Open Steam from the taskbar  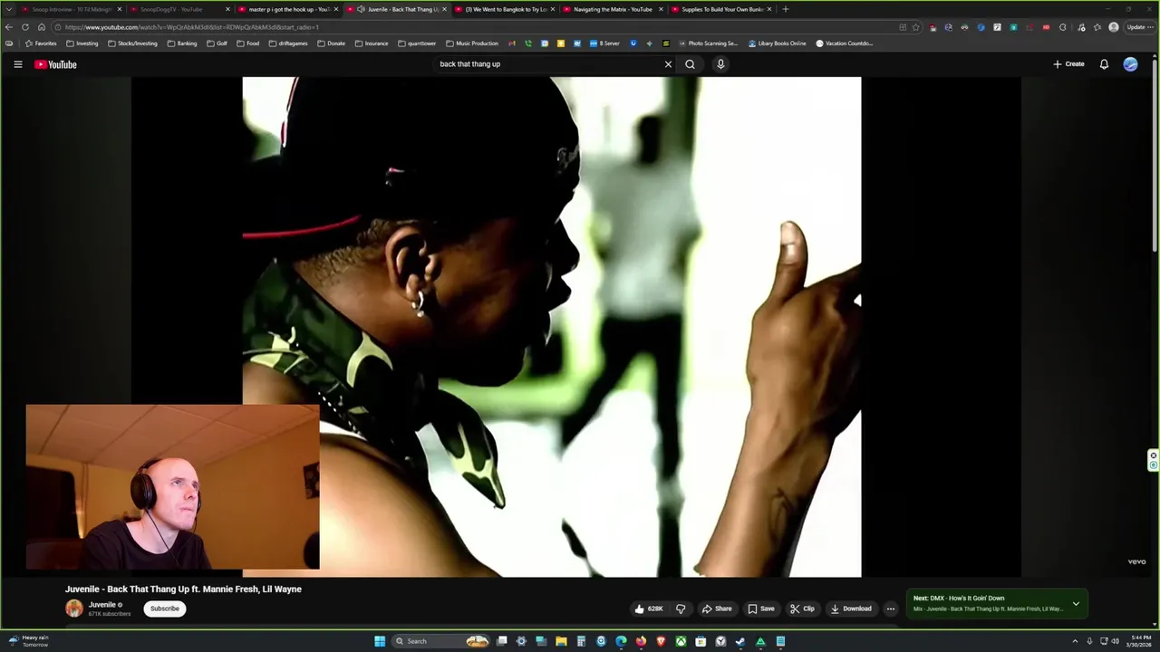point(740,641)
